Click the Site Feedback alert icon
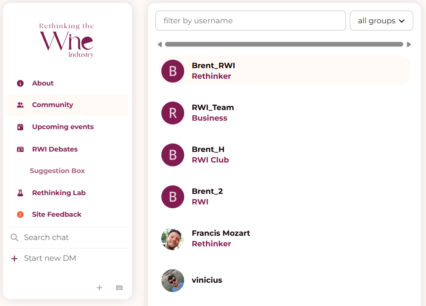Viewport: 426px width, 306px height. point(20,215)
